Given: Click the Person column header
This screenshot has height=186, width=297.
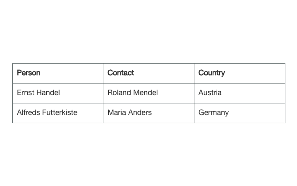Looking at the screenshot, I should pos(58,73).
